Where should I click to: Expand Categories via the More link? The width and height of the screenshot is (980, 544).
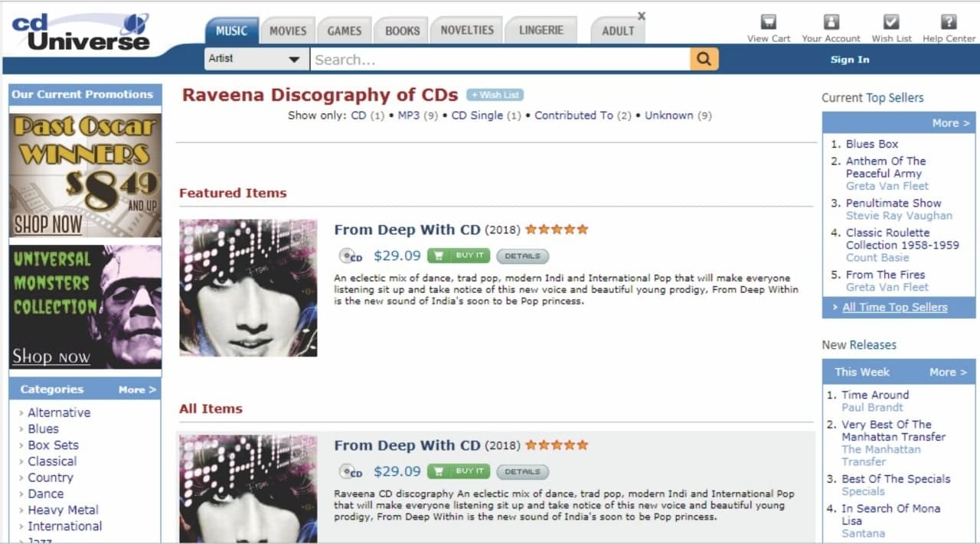coord(137,389)
